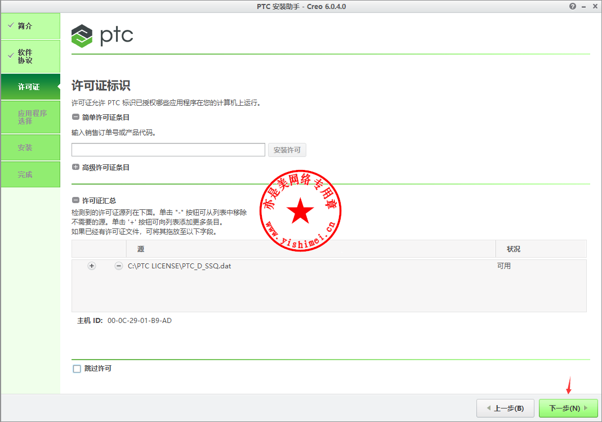Viewport: 602px width, 422px height.
Task: Go to the 软件协议 step
Action: click(x=31, y=56)
